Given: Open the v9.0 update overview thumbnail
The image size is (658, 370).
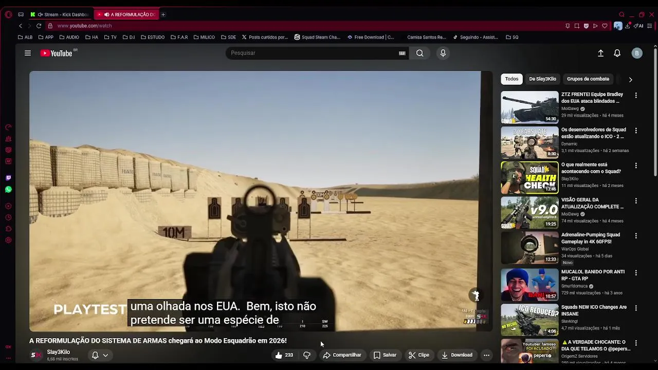Looking at the screenshot, I should (529, 212).
